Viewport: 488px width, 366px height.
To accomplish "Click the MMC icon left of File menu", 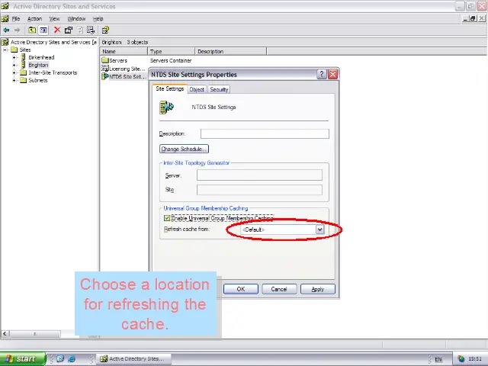I will pos(5,18).
